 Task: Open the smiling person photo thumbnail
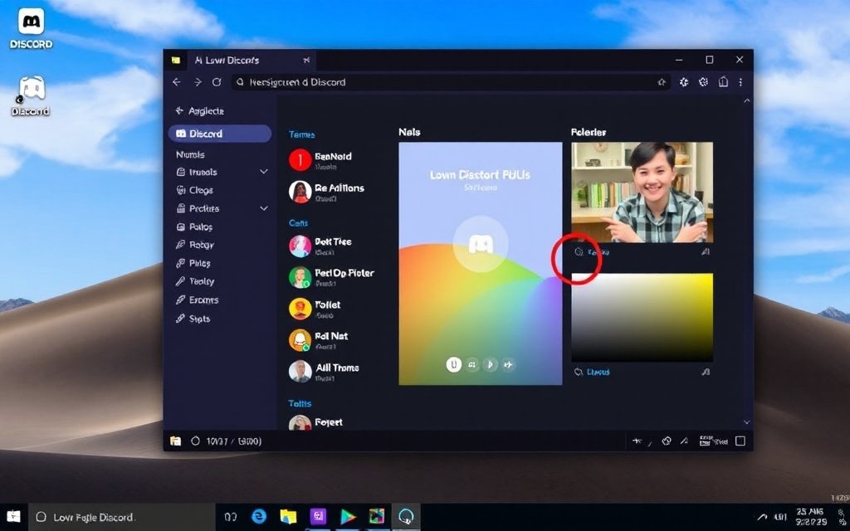[x=642, y=192]
